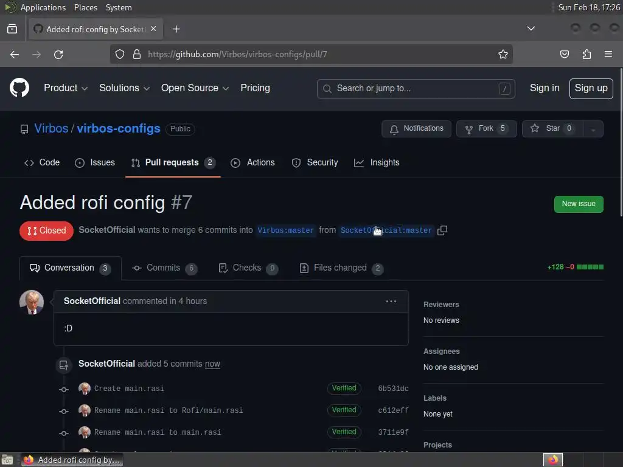
Task: Open the Pricing page
Action: (x=255, y=88)
